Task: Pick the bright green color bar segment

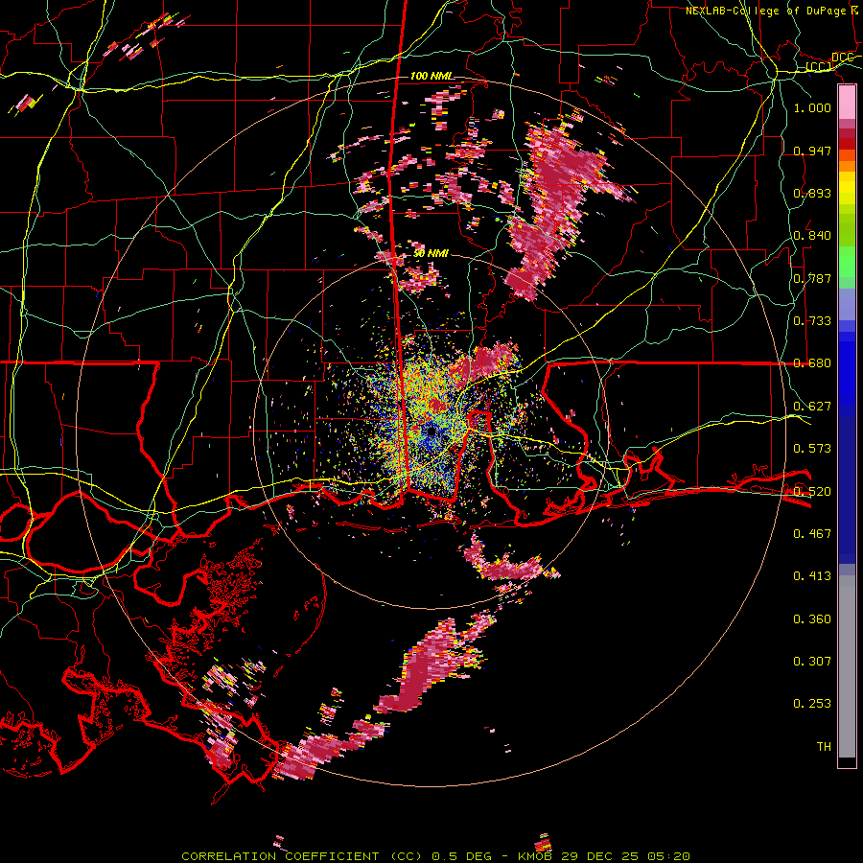Action: pyautogui.click(x=847, y=262)
